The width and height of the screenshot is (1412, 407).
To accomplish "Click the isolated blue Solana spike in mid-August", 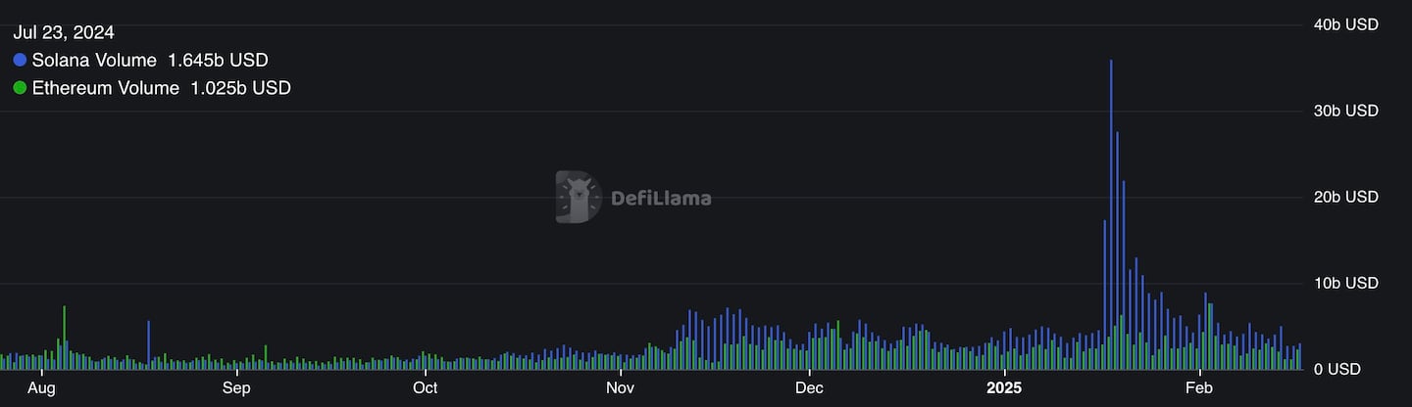I will click(149, 345).
